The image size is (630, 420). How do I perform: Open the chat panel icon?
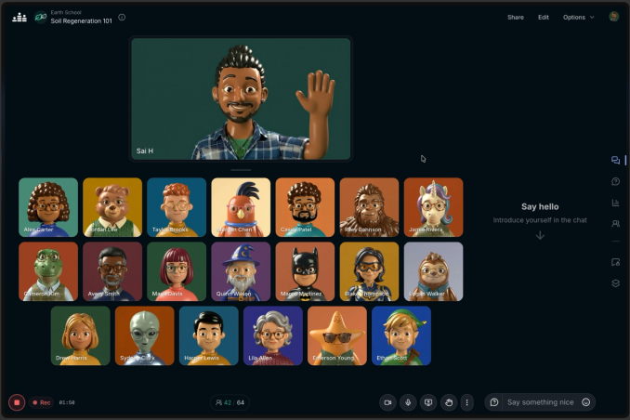[x=615, y=161]
